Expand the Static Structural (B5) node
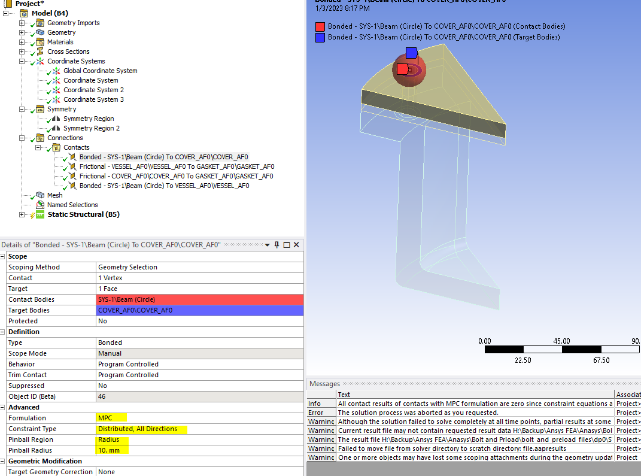641x476 pixels. pyautogui.click(x=22, y=214)
